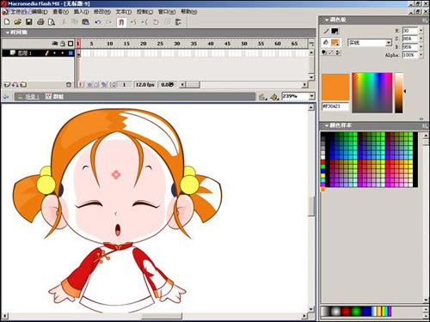Image resolution: width=430 pixels, height=322 pixels.
Task: Click the hex color value input field
Action: click(335, 106)
